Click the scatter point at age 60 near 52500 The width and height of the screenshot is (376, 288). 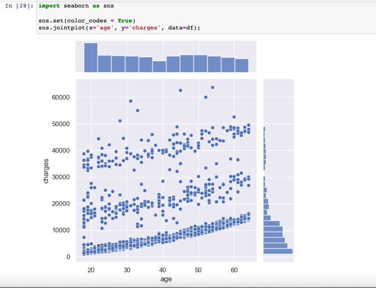(x=234, y=117)
